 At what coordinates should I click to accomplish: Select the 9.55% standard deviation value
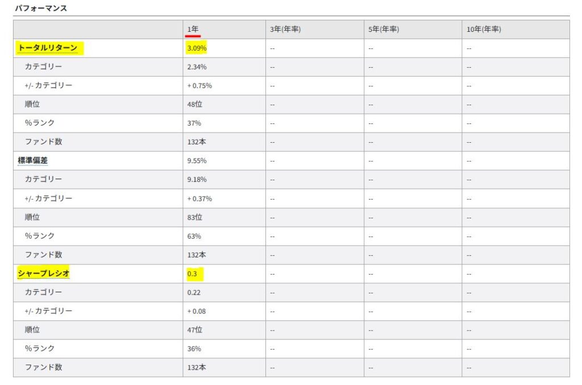click(x=197, y=161)
